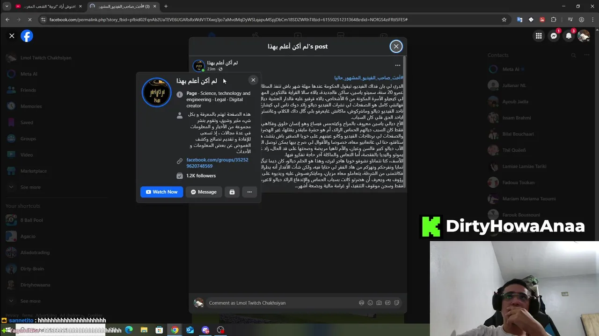Open the Agar.io shortcut
Viewport: 599px width, 336px height.
click(28, 237)
